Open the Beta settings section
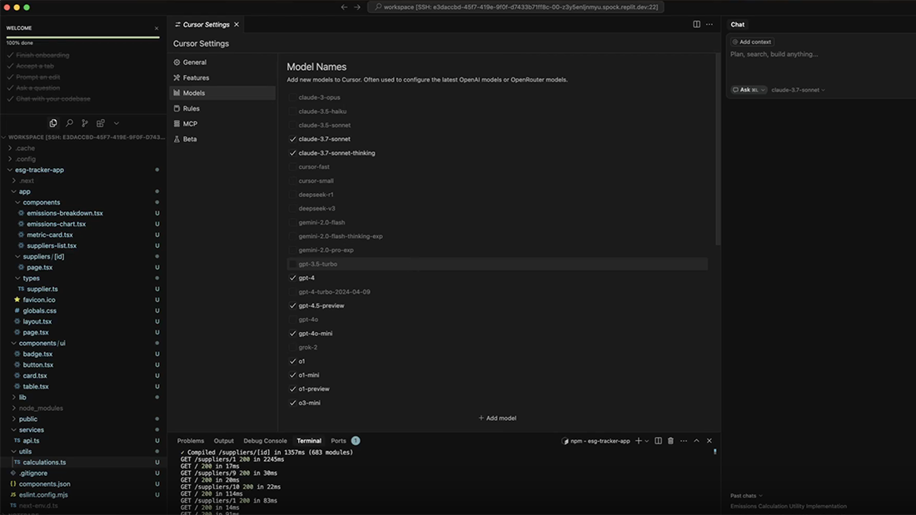Screen dimensions: 916x515 [x=222, y=139]
